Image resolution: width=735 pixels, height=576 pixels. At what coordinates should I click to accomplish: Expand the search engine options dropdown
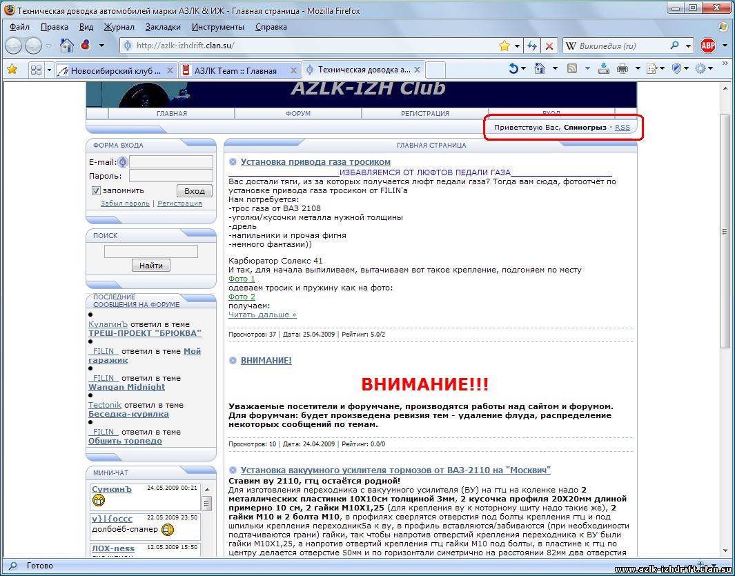[x=688, y=46]
